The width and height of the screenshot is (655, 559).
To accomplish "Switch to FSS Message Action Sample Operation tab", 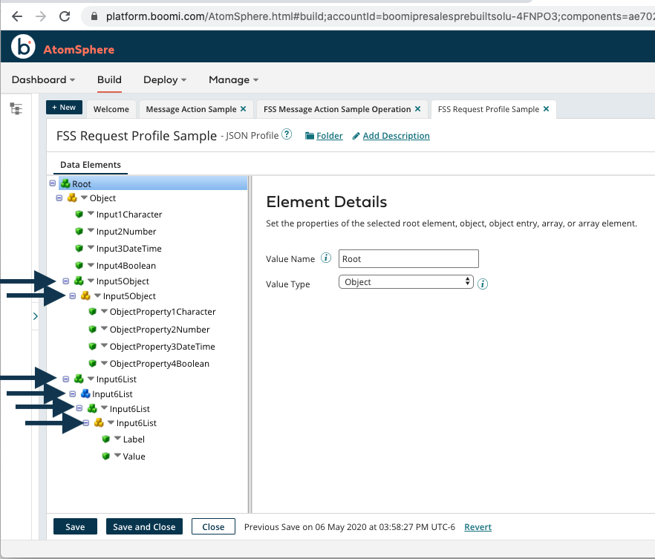I will coord(337,109).
